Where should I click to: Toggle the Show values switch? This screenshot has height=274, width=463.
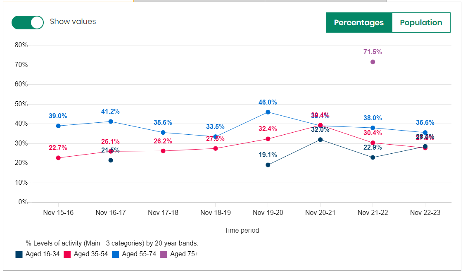(28, 22)
